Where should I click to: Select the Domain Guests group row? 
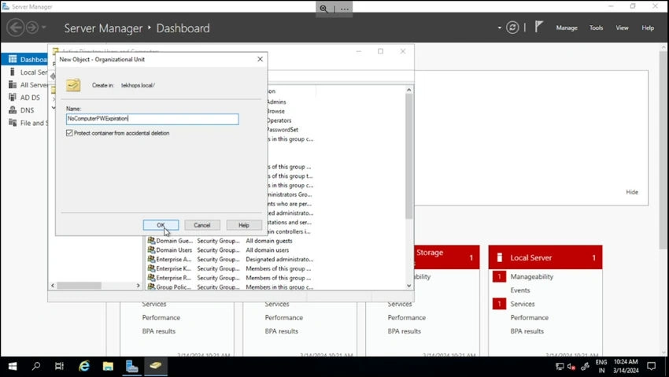click(x=231, y=241)
